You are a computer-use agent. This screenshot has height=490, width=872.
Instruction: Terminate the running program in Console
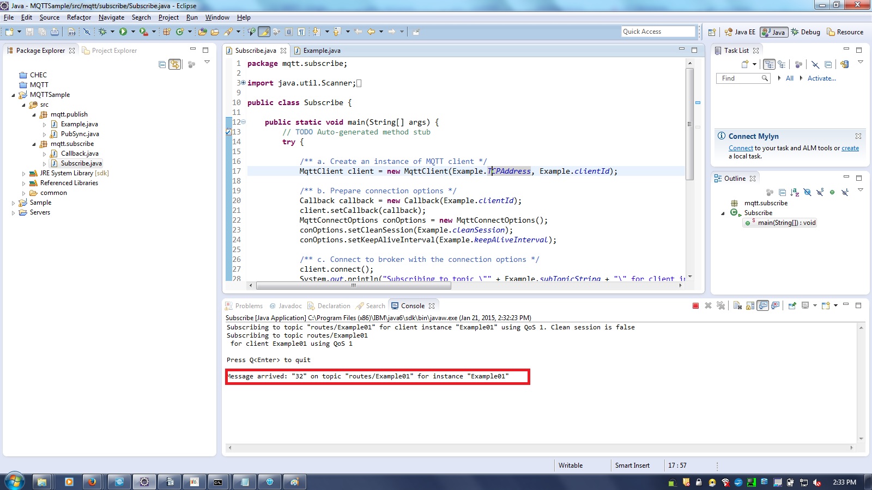(x=695, y=306)
